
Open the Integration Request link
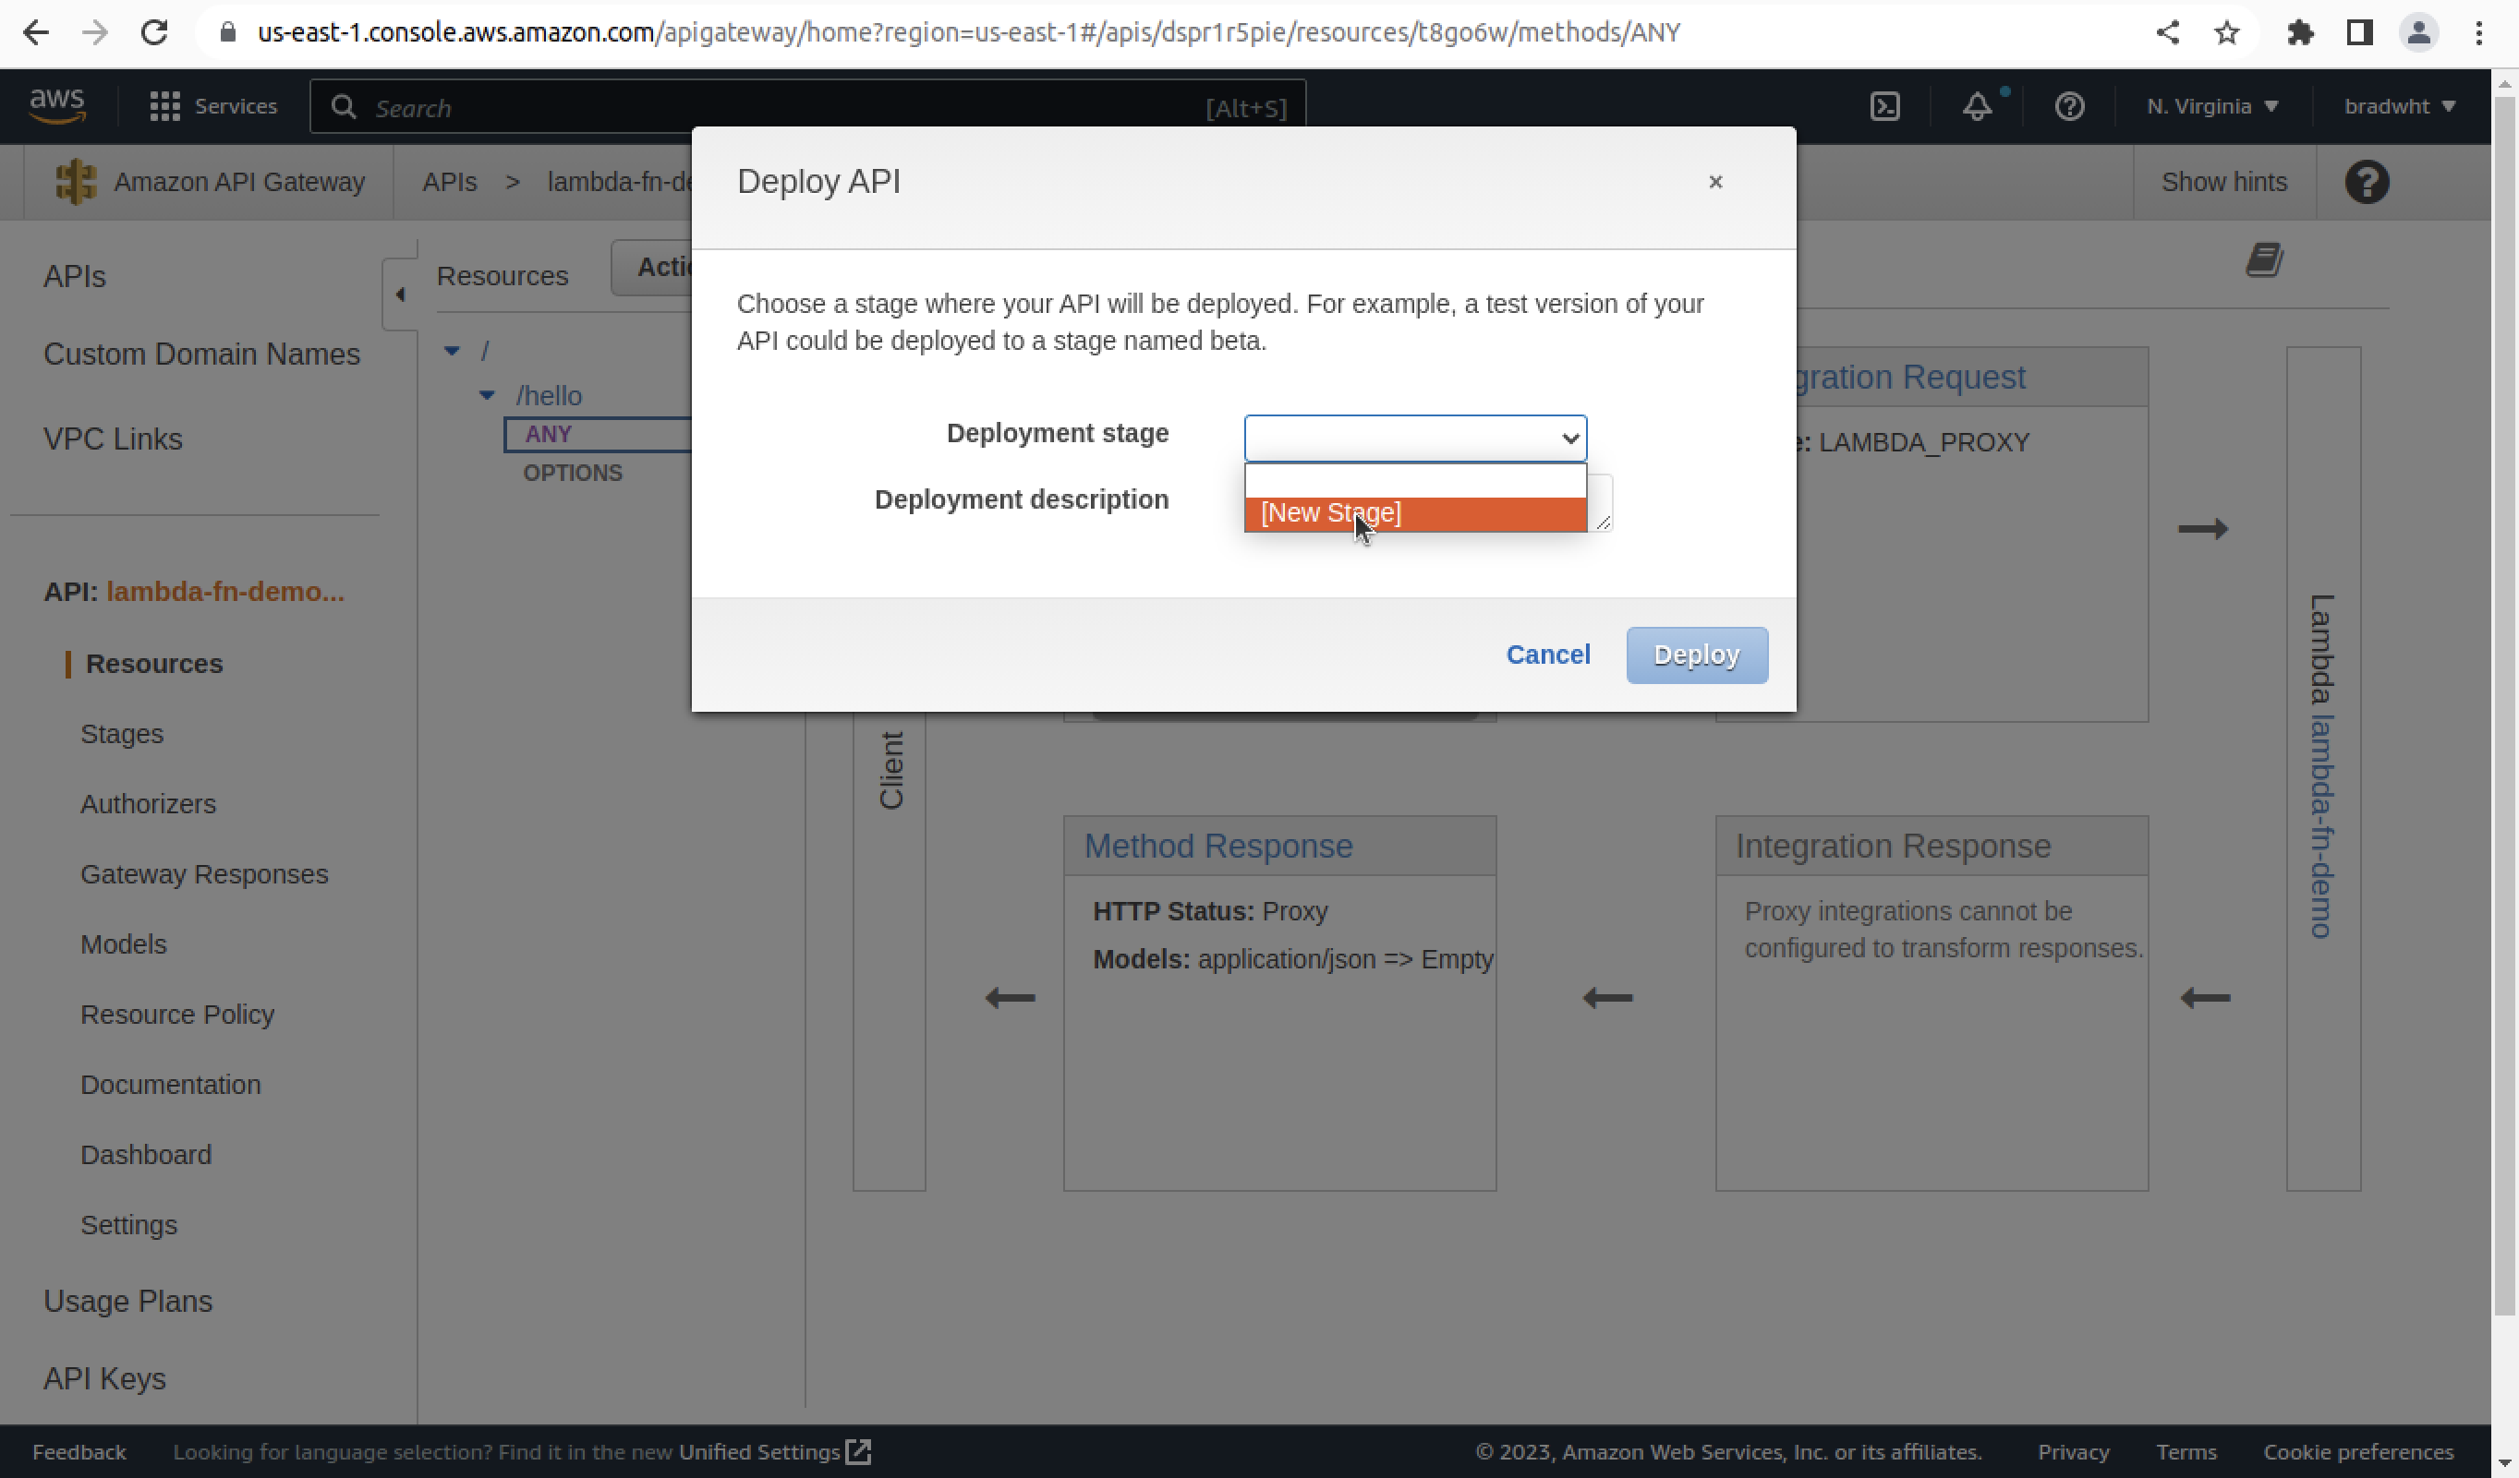coord(1909,378)
